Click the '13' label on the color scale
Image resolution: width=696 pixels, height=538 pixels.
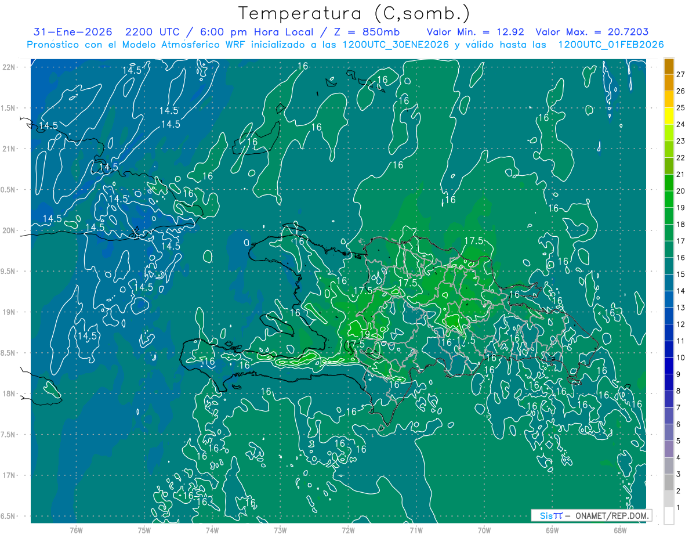pyautogui.click(x=681, y=308)
